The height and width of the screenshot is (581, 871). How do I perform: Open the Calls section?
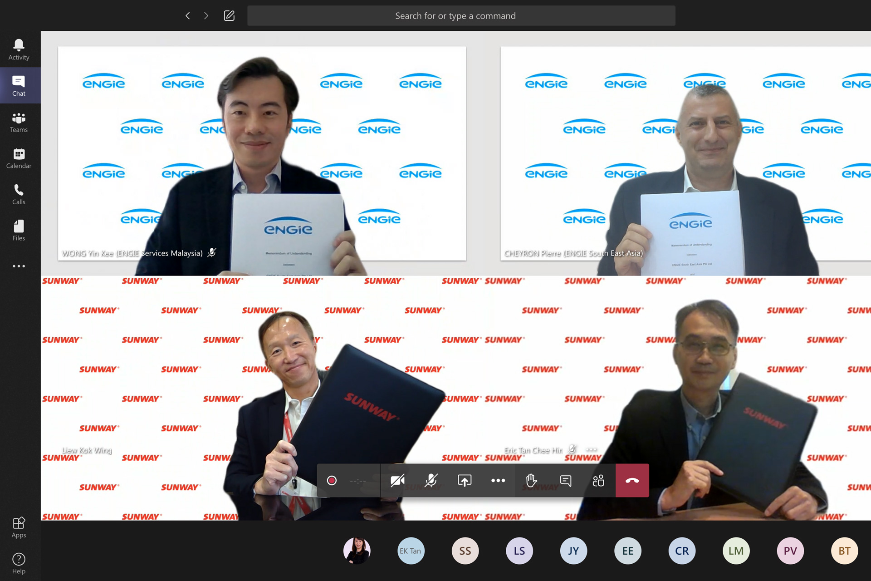point(19,194)
